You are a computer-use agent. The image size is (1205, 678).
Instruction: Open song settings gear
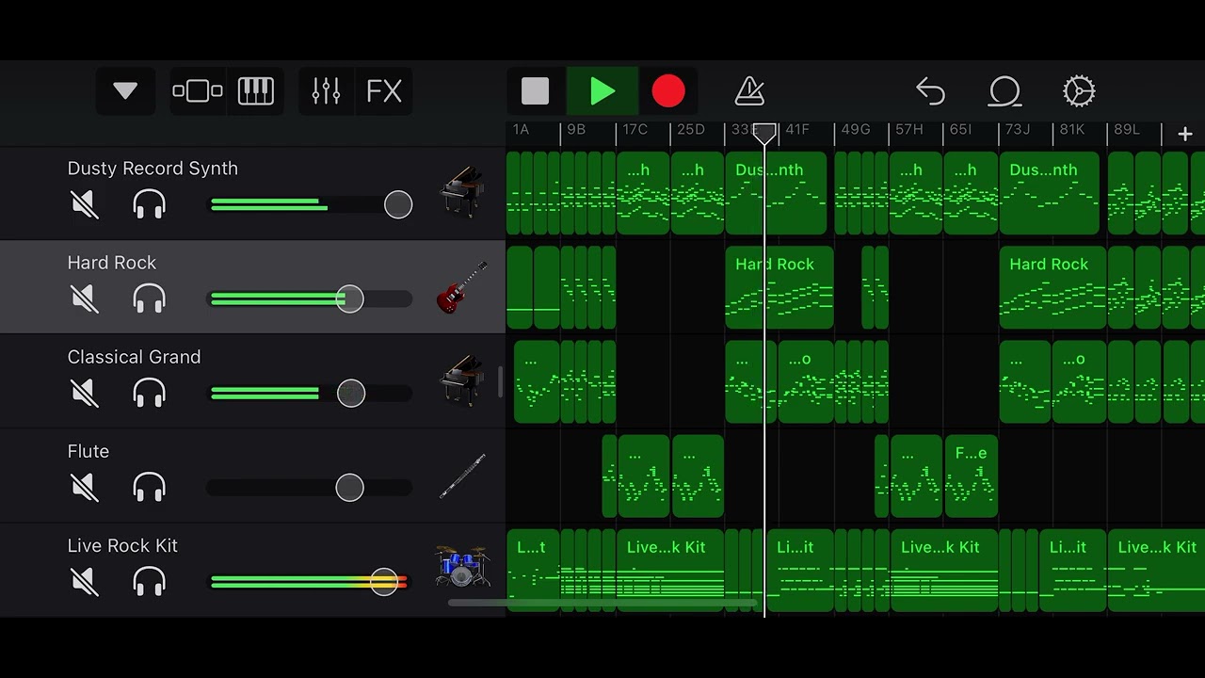pos(1079,91)
